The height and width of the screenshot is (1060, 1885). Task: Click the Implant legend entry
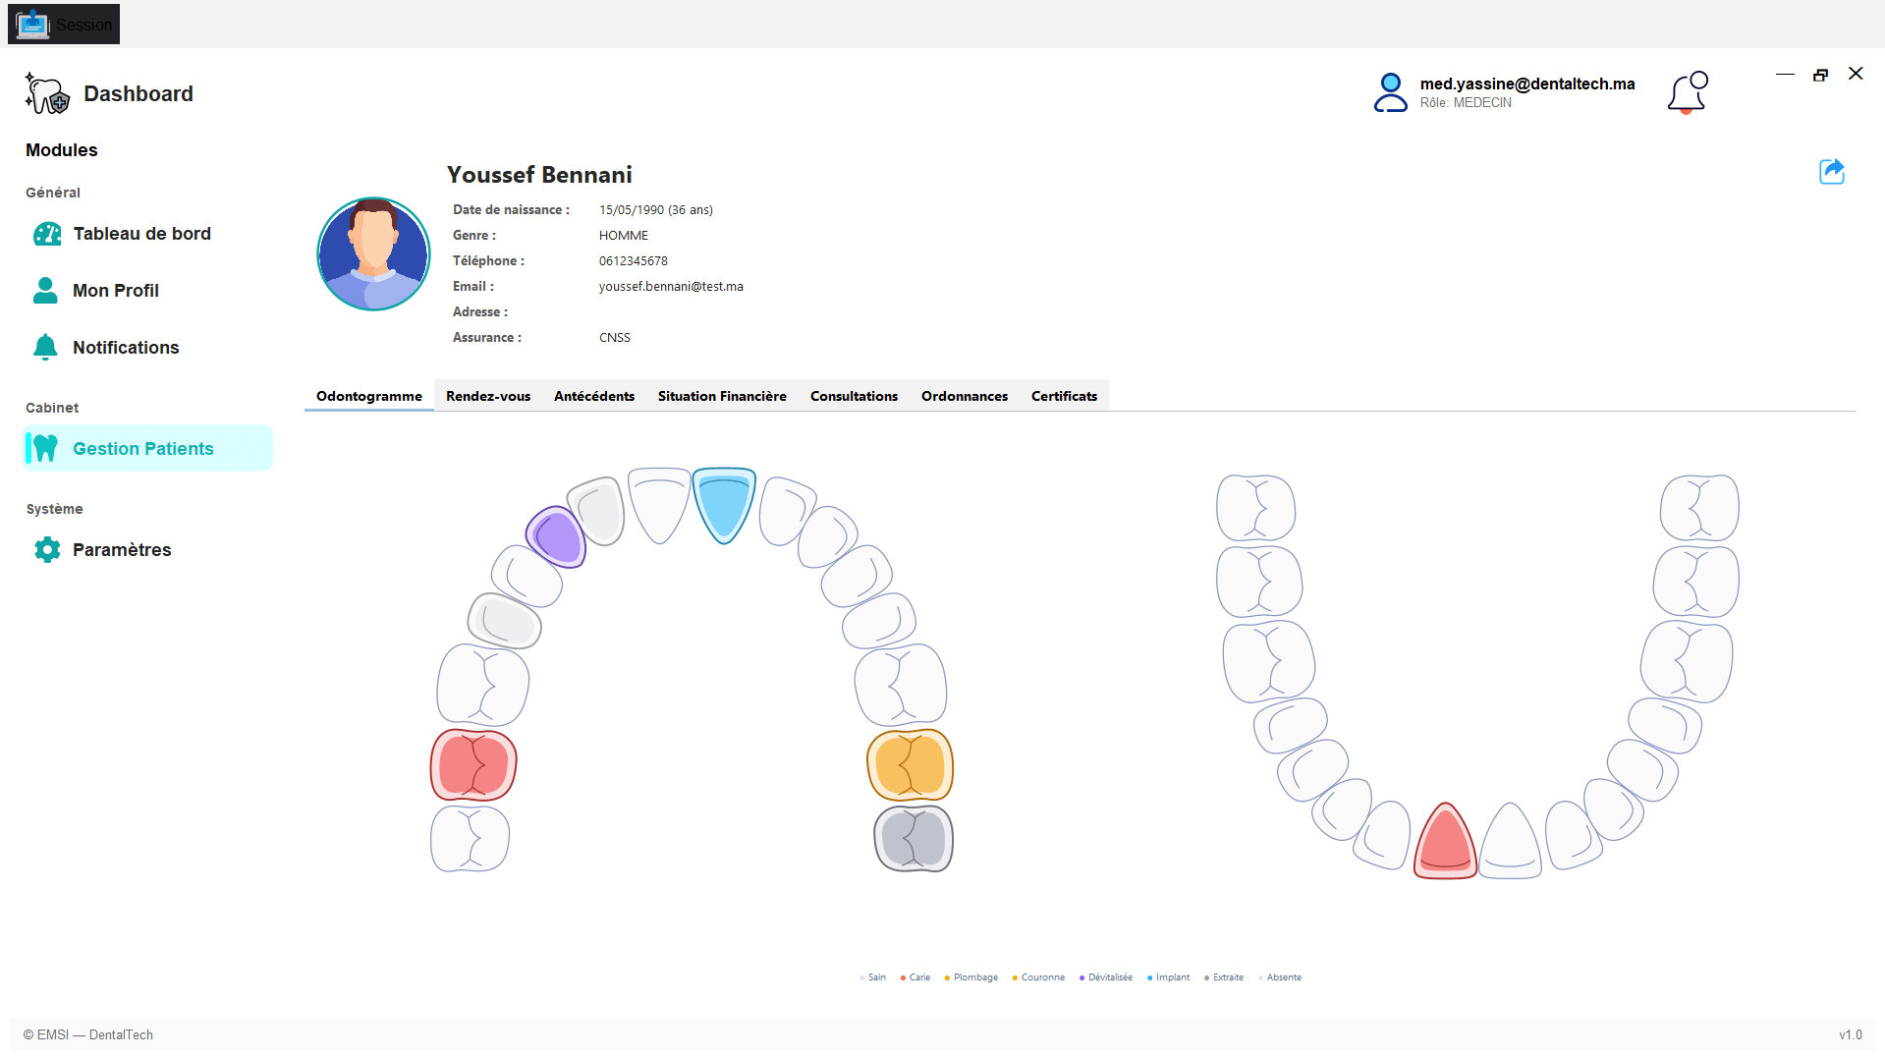[x=1168, y=977]
